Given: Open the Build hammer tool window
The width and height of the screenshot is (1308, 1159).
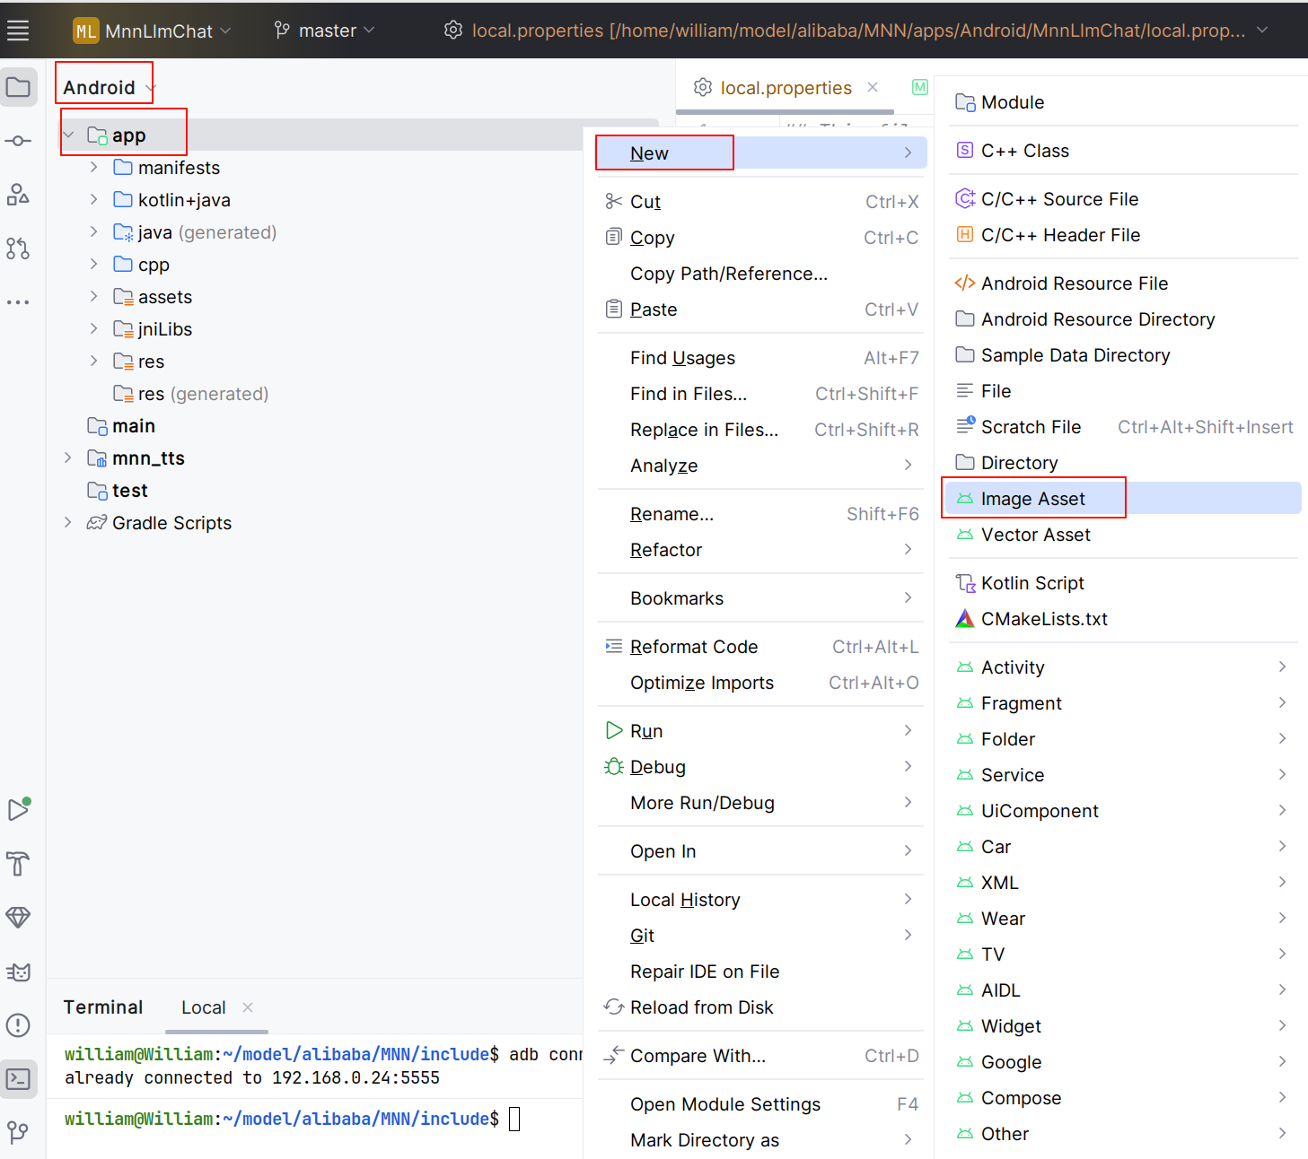Looking at the screenshot, I should coord(18,864).
